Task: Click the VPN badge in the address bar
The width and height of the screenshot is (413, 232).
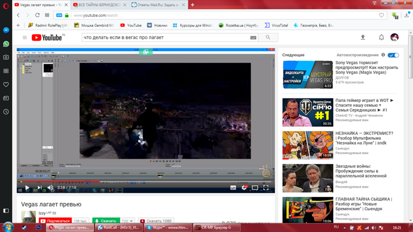Action: [59, 15]
